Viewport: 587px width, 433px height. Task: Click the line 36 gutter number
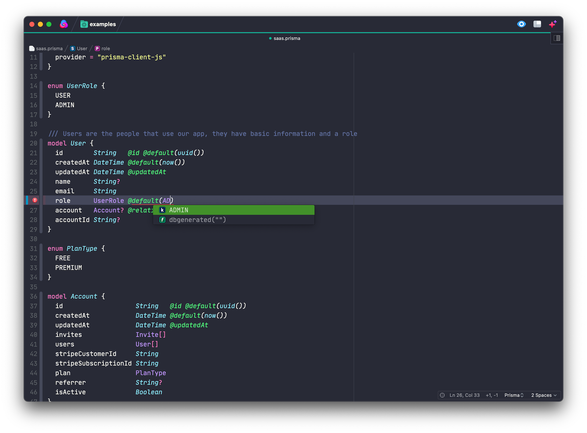pos(34,296)
